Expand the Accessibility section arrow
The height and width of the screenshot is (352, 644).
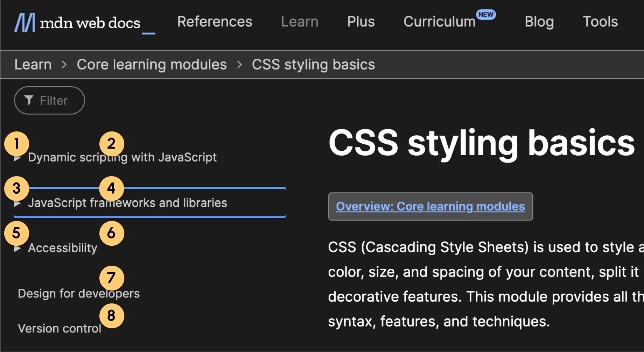(17, 249)
